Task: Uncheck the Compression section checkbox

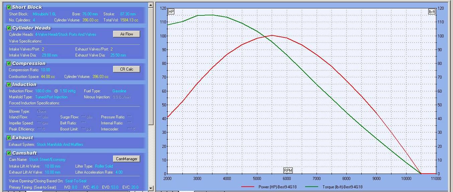Action: pos(9,63)
